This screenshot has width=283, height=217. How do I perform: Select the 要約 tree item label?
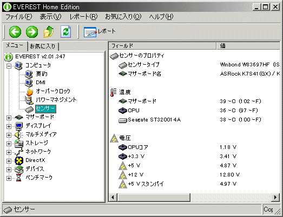coord(42,74)
